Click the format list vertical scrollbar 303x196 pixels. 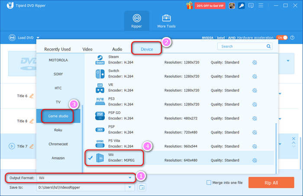pyautogui.click(x=276, y=148)
